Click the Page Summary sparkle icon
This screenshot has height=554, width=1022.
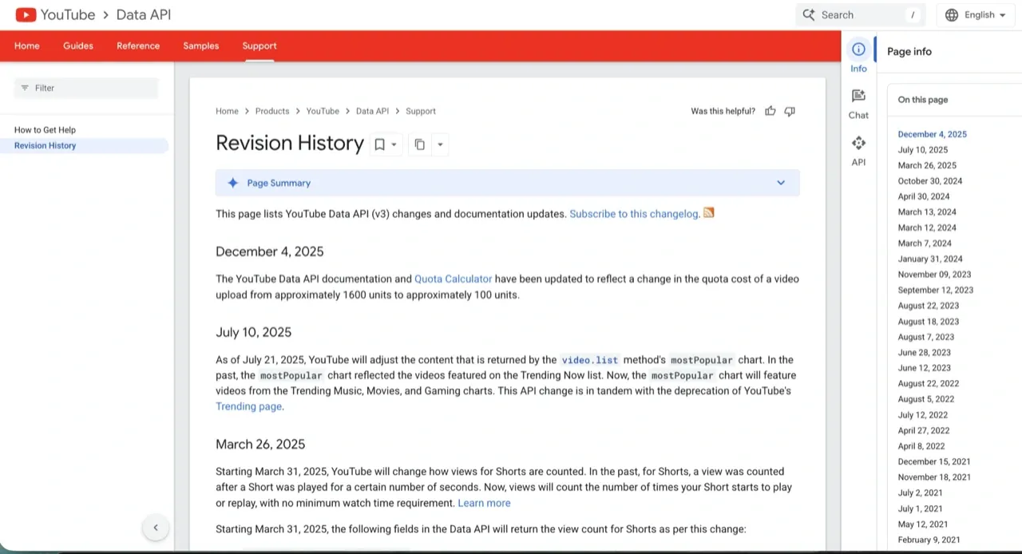coord(232,183)
